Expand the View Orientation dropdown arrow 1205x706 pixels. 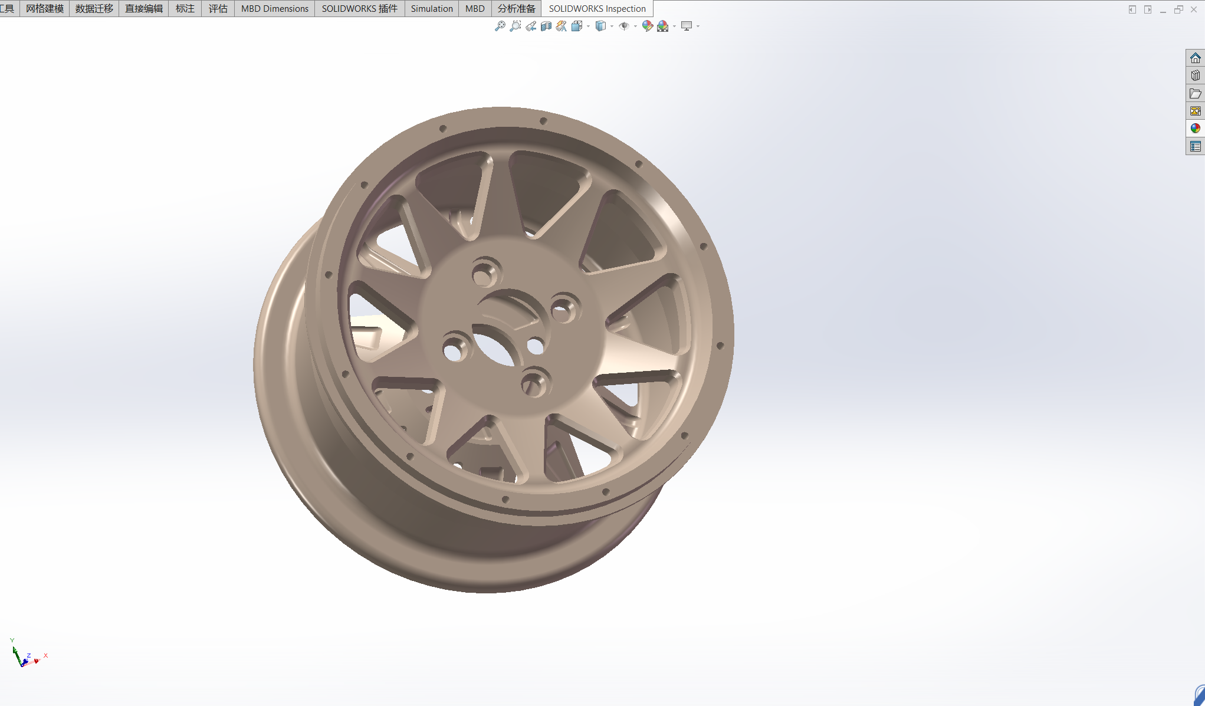pyautogui.click(x=588, y=26)
